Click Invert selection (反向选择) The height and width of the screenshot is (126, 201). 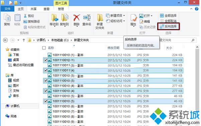point(169,26)
